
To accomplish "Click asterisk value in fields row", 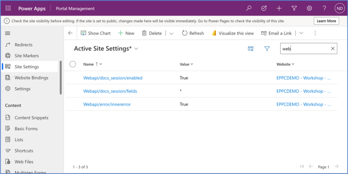I will coord(180,91).
